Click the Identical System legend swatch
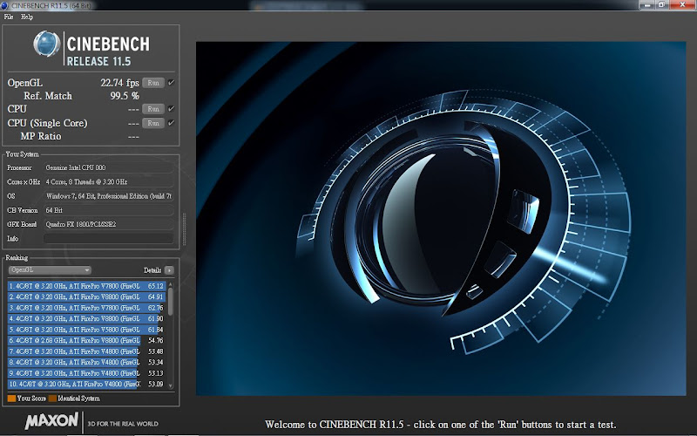 click(x=52, y=399)
